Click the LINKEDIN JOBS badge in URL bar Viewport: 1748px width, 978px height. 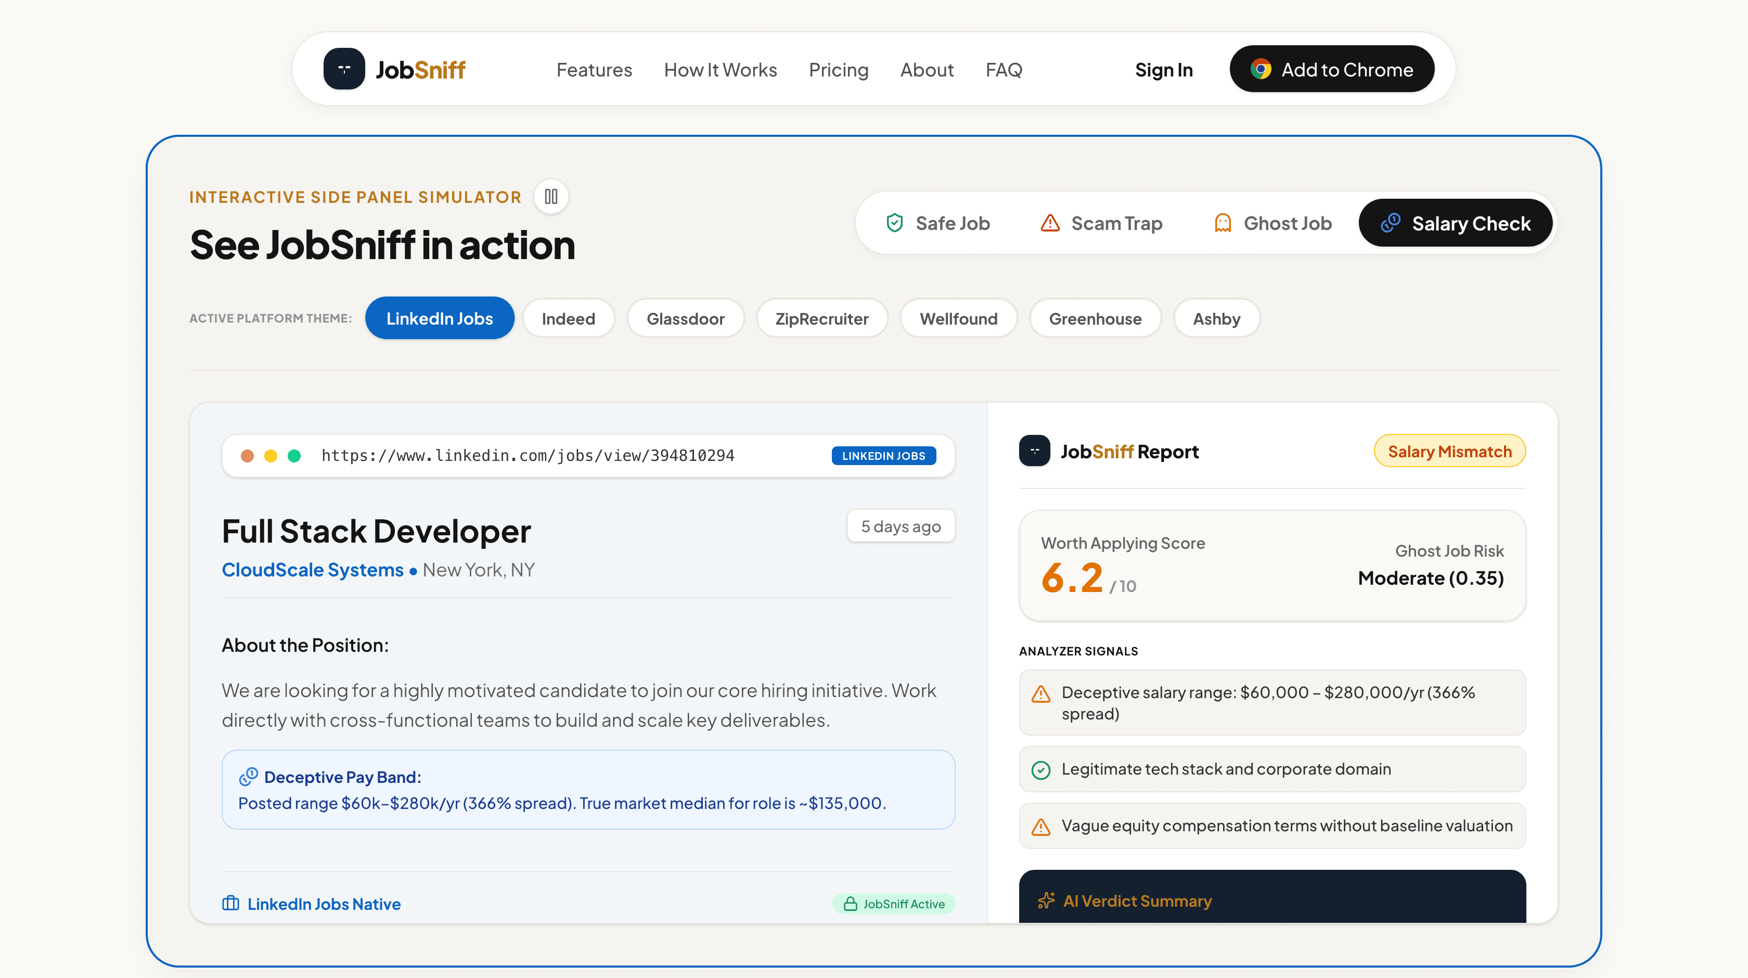pyautogui.click(x=883, y=456)
